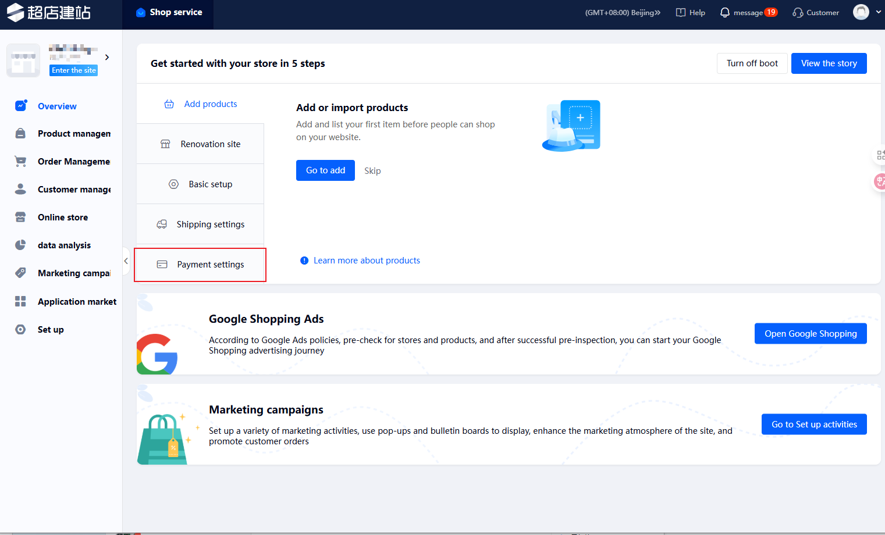Expand the store switcher chevron
This screenshot has width=885, height=535.
[107, 57]
